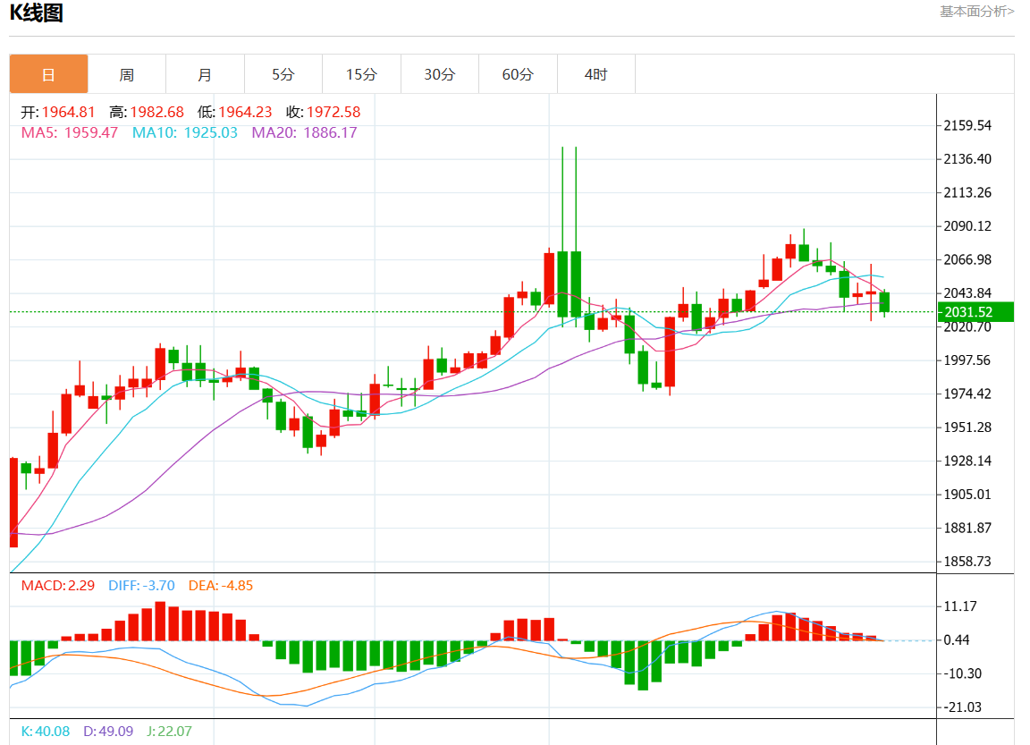
Task: Click the MA10: 1925.03 indicator value
Action: tap(184, 132)
